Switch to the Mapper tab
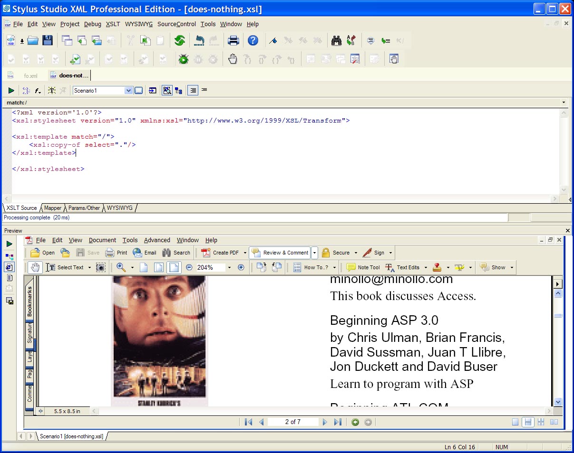This screenshot has width=574, height=453. (53, 208)
